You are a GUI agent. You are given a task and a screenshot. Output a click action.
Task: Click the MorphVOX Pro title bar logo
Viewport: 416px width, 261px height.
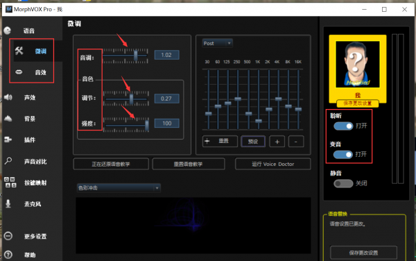9,9
